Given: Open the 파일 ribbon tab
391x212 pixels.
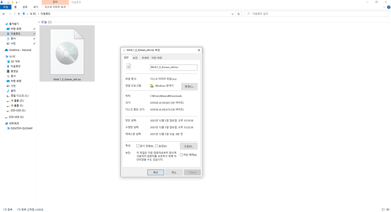Looking at the screenshot, I should tap(5, 7).
